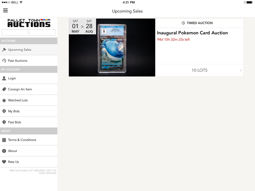Image resolution: width=255 pixels, height=191 pixels.
Task: Click the star icon for Watched Lots
Action: tap(4, 100)
